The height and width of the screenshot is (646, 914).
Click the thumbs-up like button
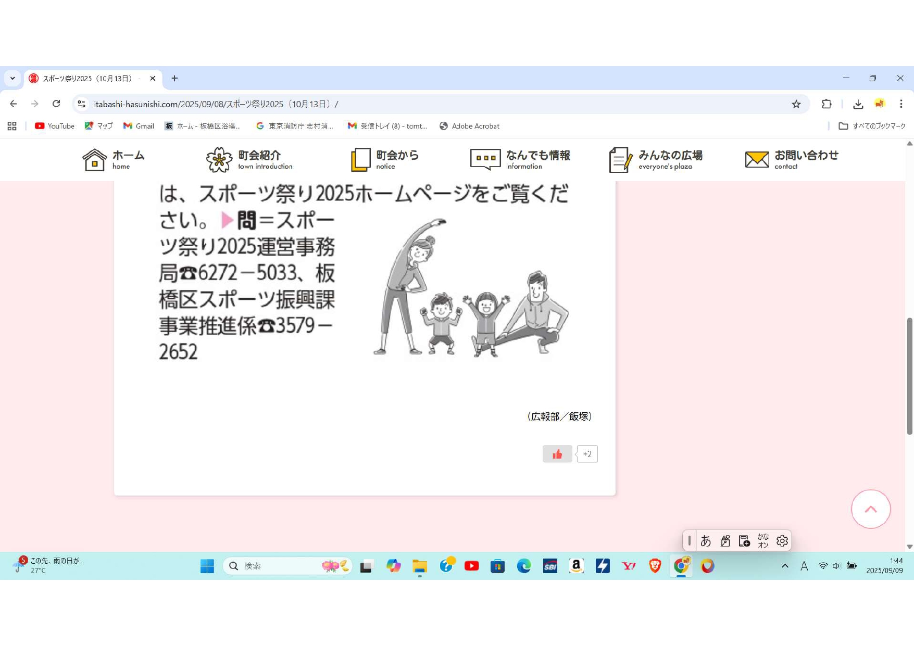(x=557, y=454)
